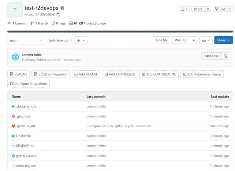Copy the project ID with the clipboard icon
235x171 pixels.
coord(58,15)
